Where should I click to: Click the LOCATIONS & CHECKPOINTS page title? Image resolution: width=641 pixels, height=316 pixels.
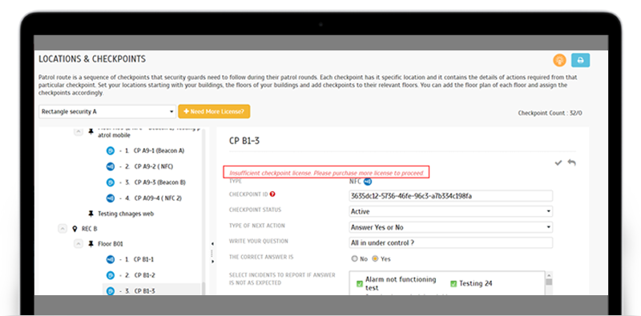[92, 59]
